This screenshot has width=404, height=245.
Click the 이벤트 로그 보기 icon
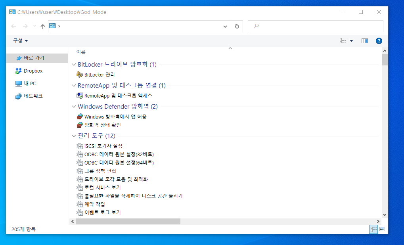click(80, 212)
